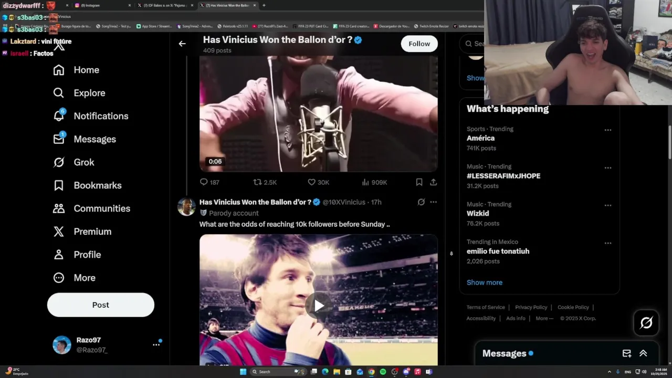Open the three-dot menu on the 10k followers post
Screen dimensions: 672x378
pyautogui.click(x=433, y=202)
